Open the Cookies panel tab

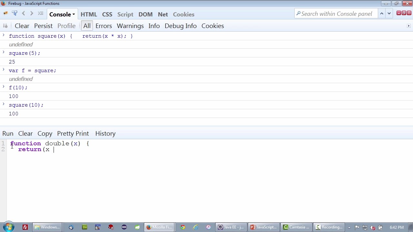184,14
